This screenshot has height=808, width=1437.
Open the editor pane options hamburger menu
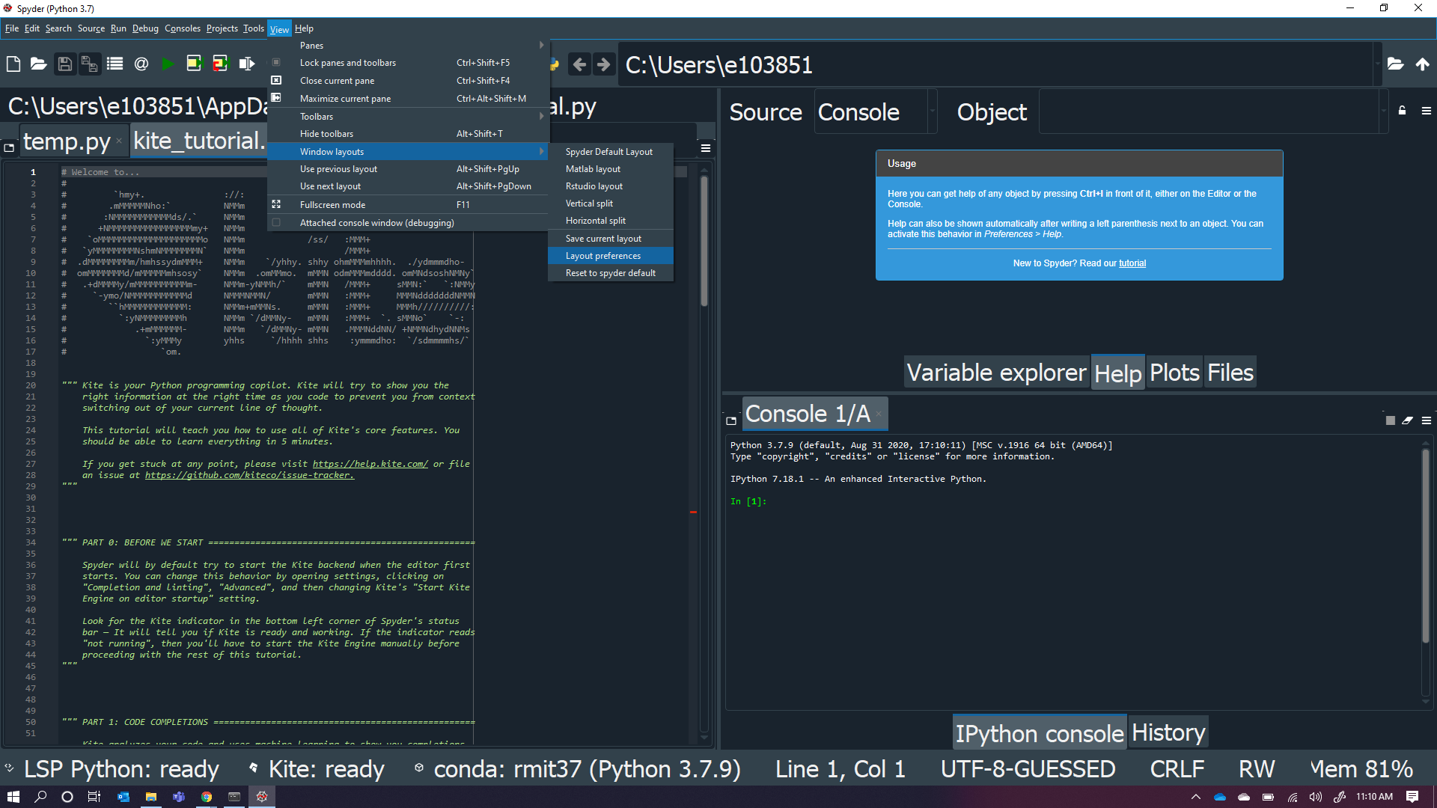click(705, 148)
